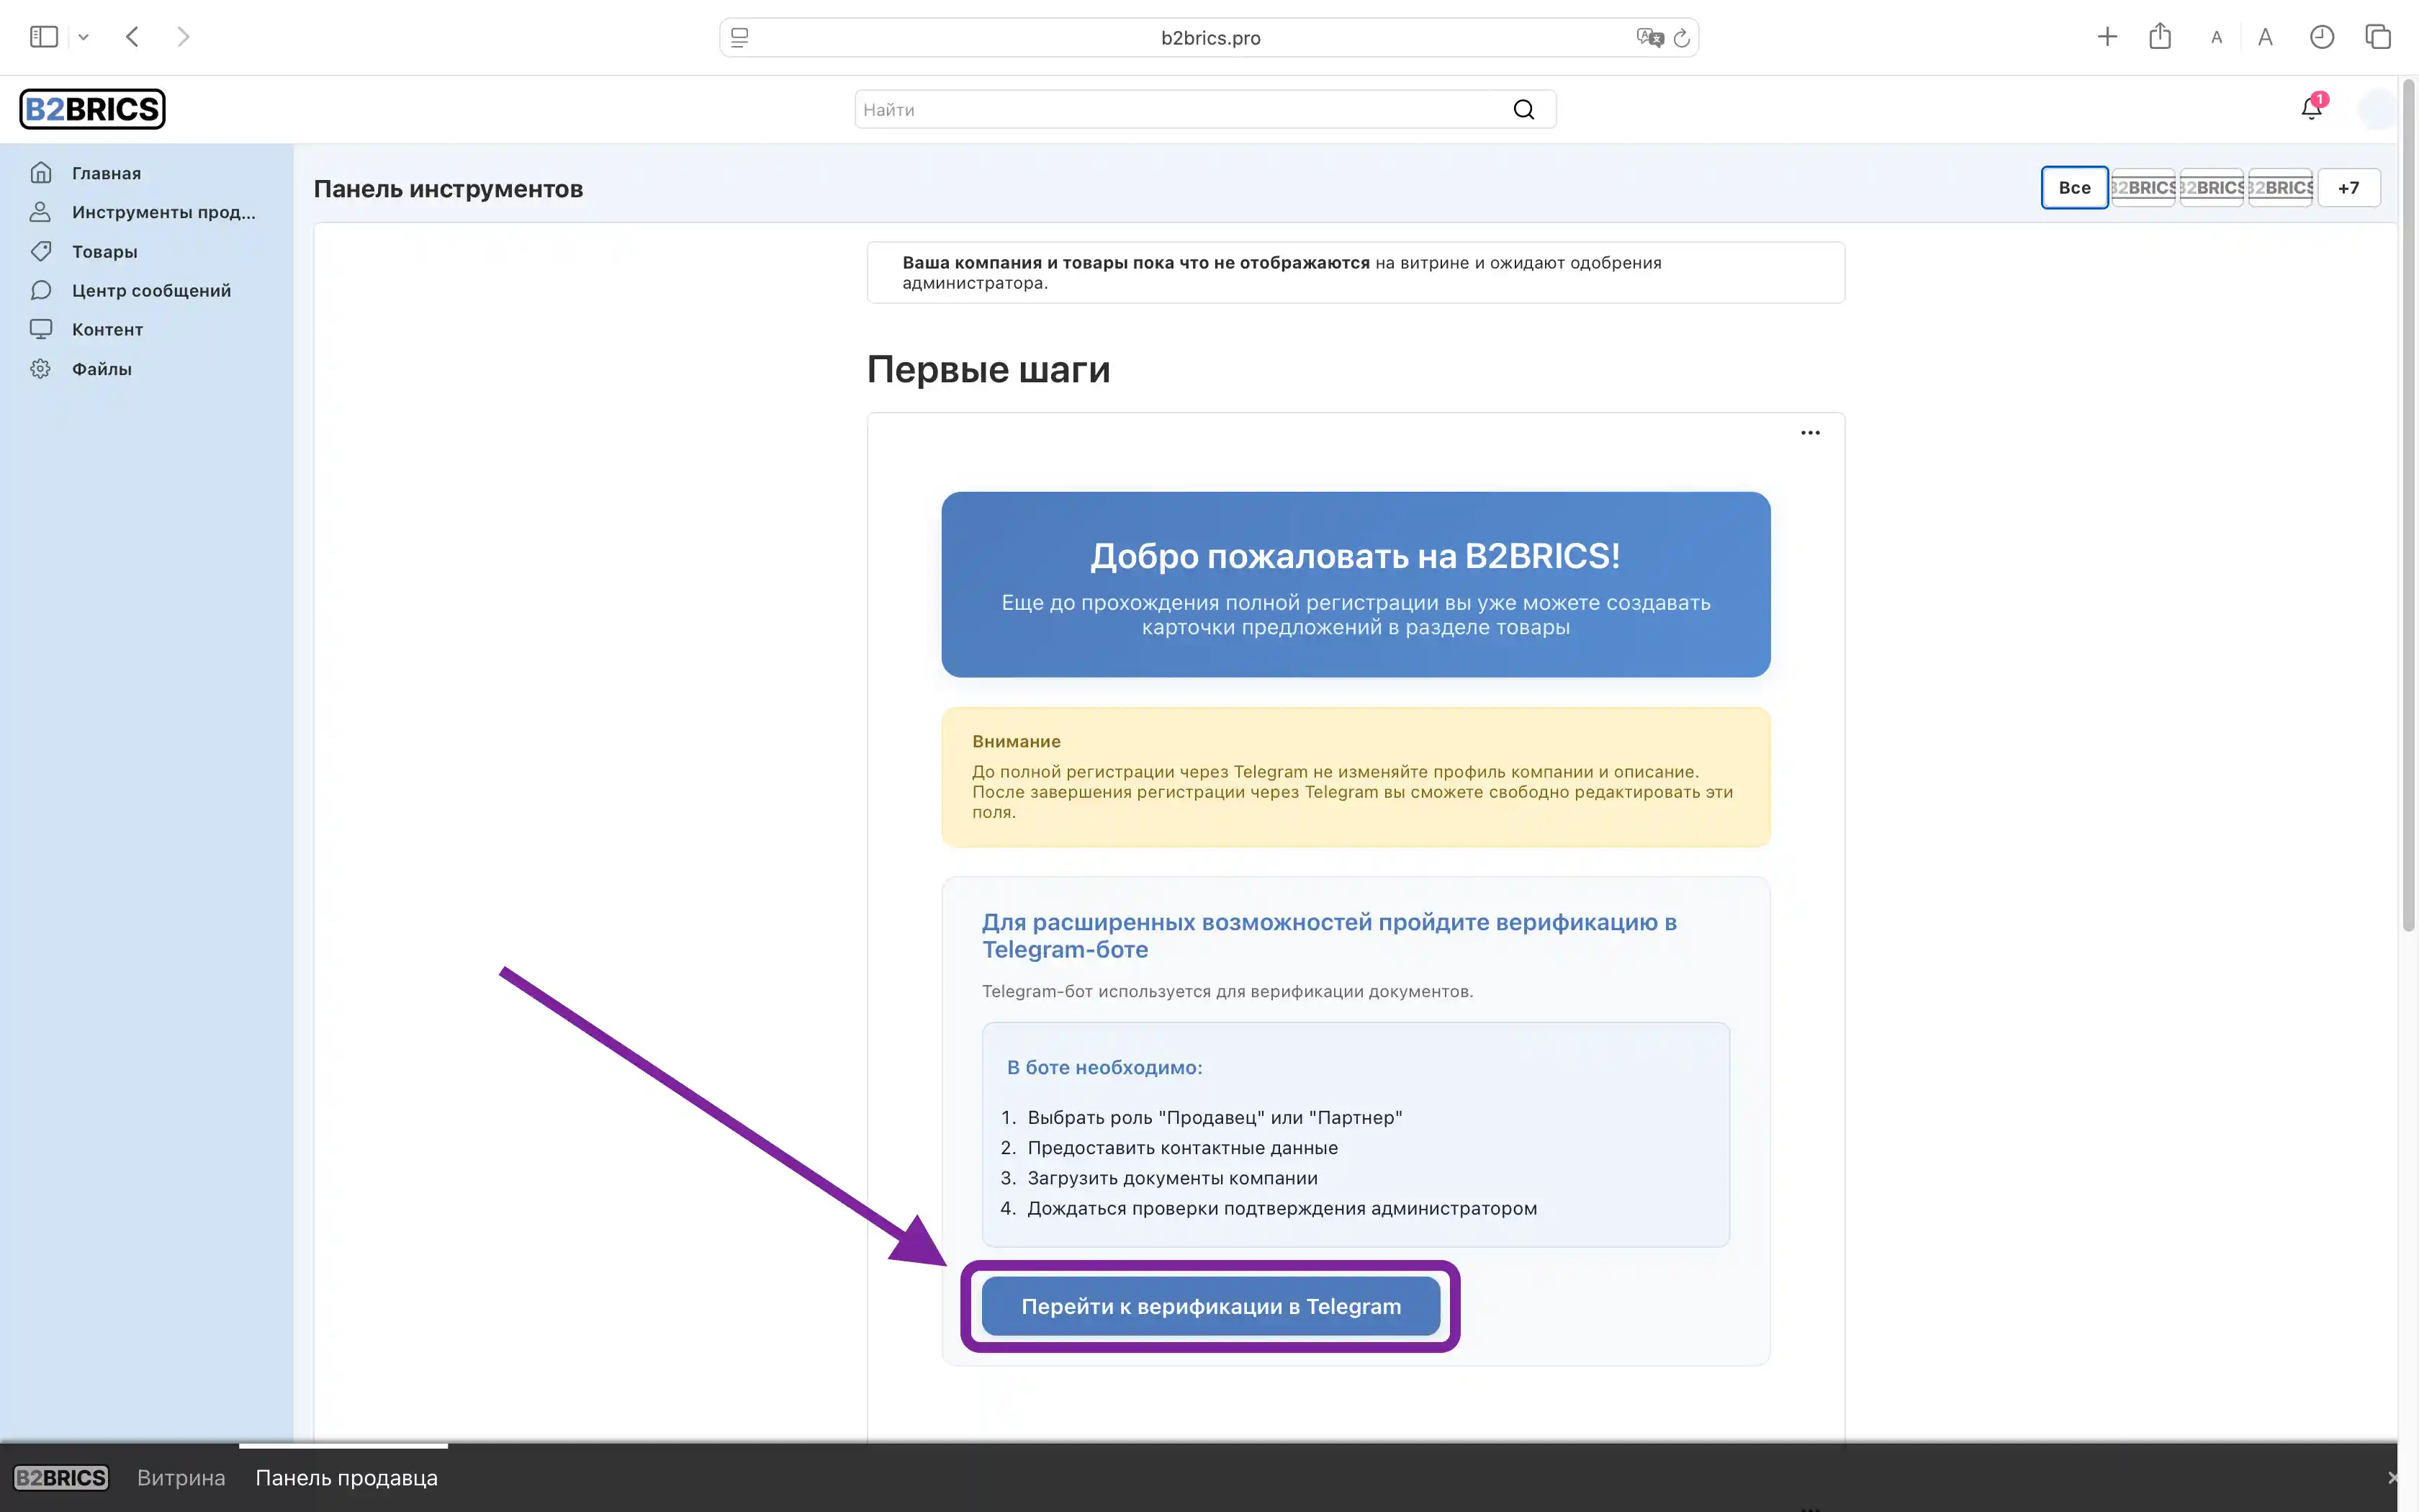The width and height of the screenshot is (2419, 1512).
Task: Click the page vertical scrollbar
Action: [2408, 505]
